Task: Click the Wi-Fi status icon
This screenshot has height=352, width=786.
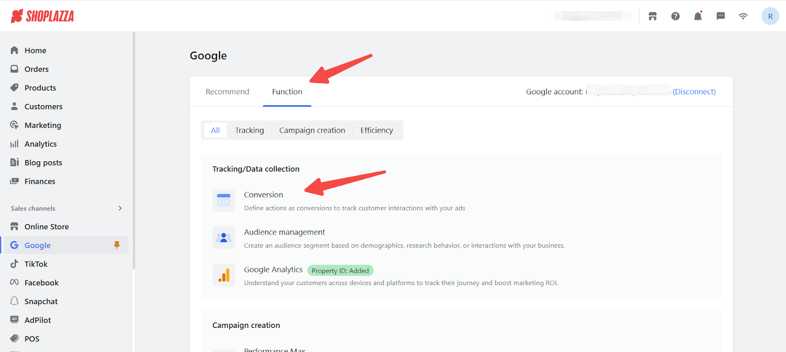Action: pos(743,16)
